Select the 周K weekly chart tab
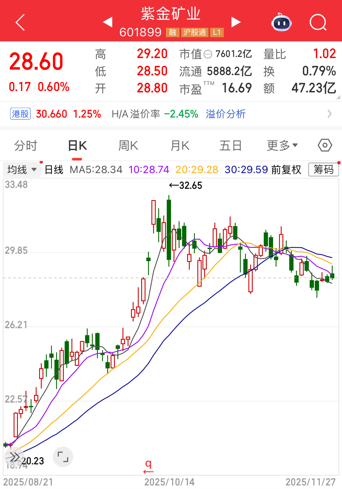Image resolution: width=342 pixels, height=489 pixels. (128, 146)
